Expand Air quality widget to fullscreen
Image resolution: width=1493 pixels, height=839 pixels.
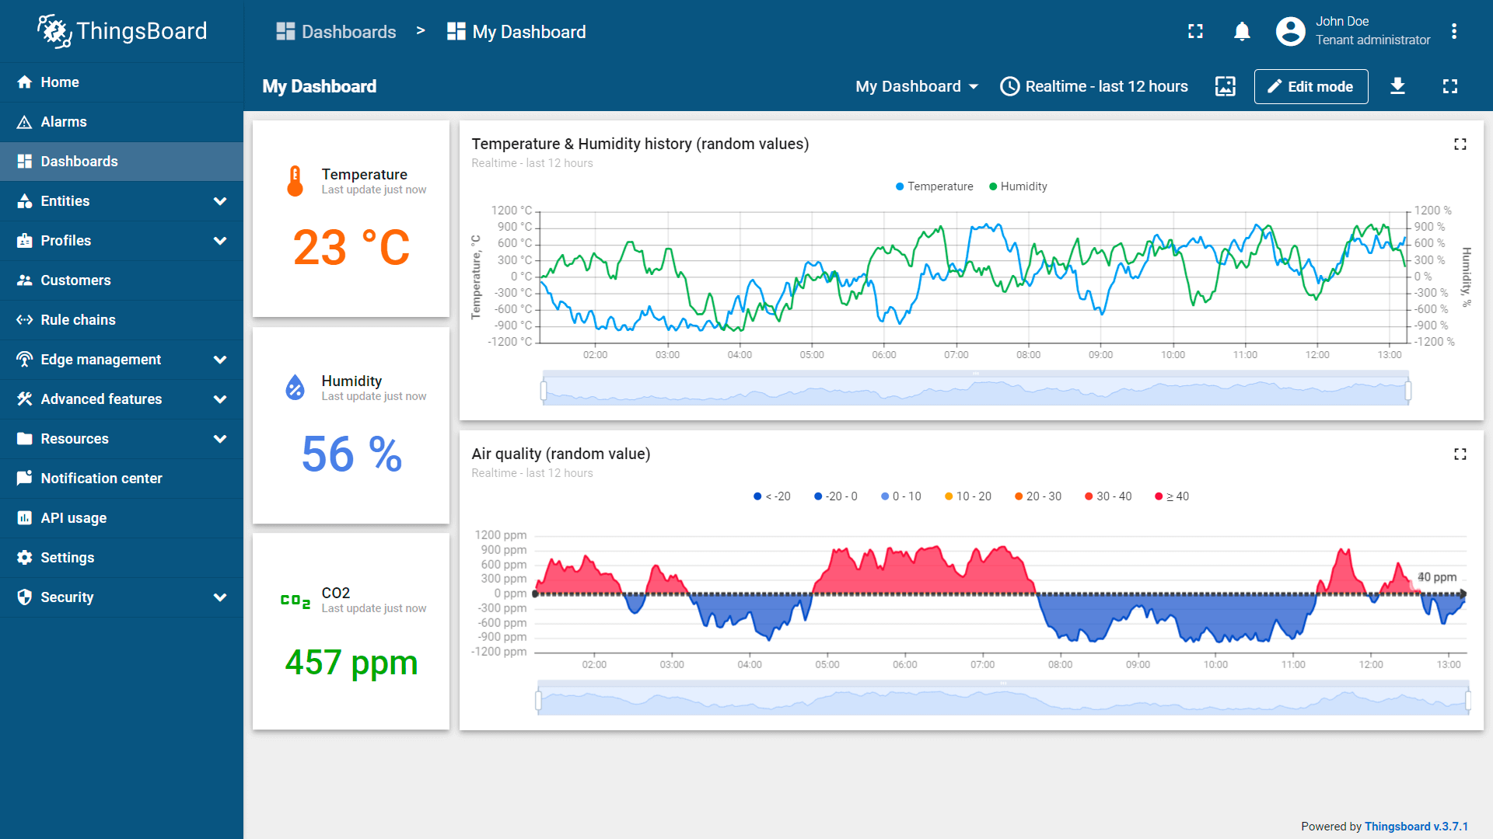1460,454
